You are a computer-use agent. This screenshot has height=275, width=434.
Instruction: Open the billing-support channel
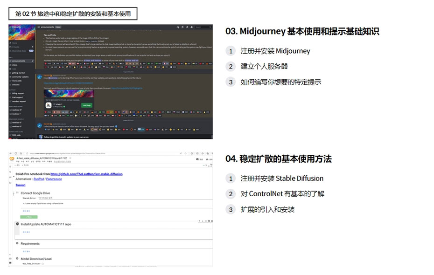tap(17, 93)
